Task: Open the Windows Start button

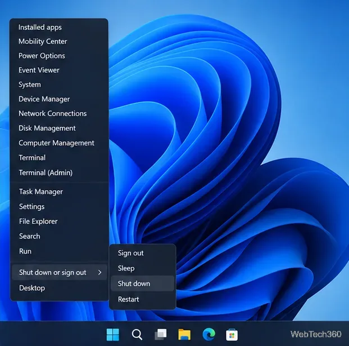Action: click(113, 334)
